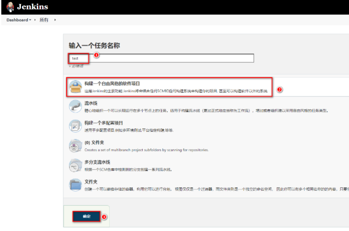The image size is (349, 231).
Task: Select the (0) 文件夹 organization folder icon
Action: tap(75, 146)
